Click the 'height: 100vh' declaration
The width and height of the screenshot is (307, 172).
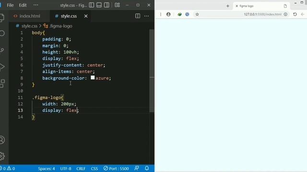pos(60,52)
